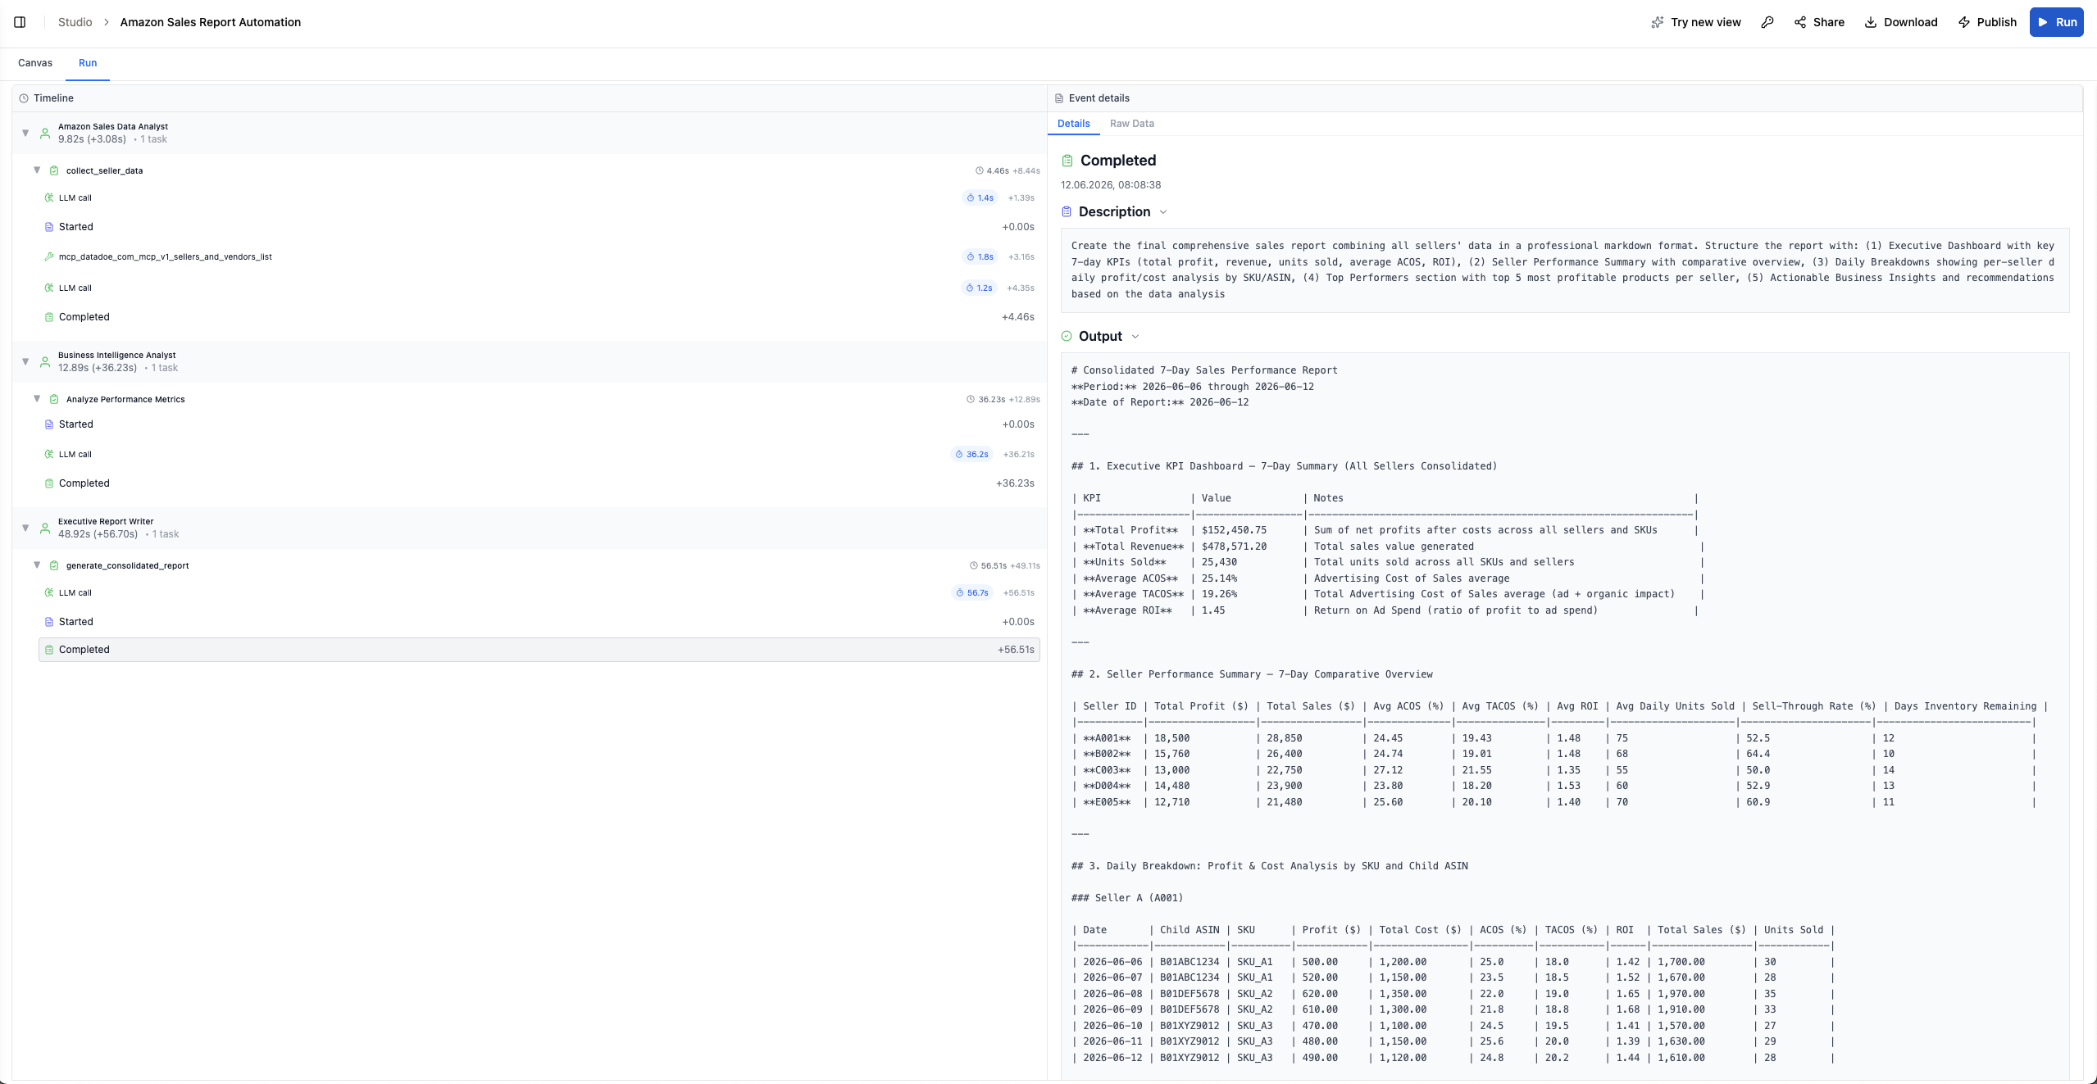
Task: Click Total Profit value $152,450.75
Action: click(x=1234, y=530)
